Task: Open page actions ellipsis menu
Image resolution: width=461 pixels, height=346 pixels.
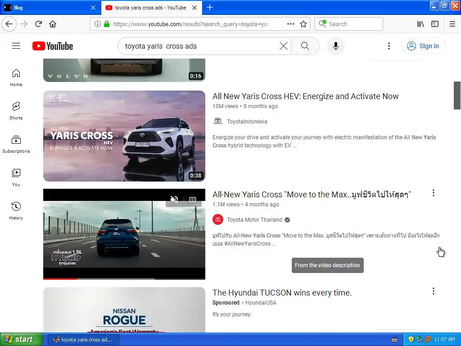Action: pos(290,24)
